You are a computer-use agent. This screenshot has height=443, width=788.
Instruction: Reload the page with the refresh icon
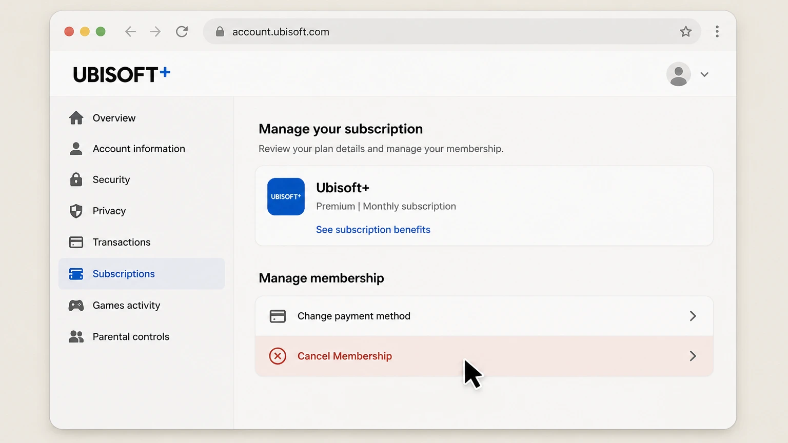(x=182, y=32)
